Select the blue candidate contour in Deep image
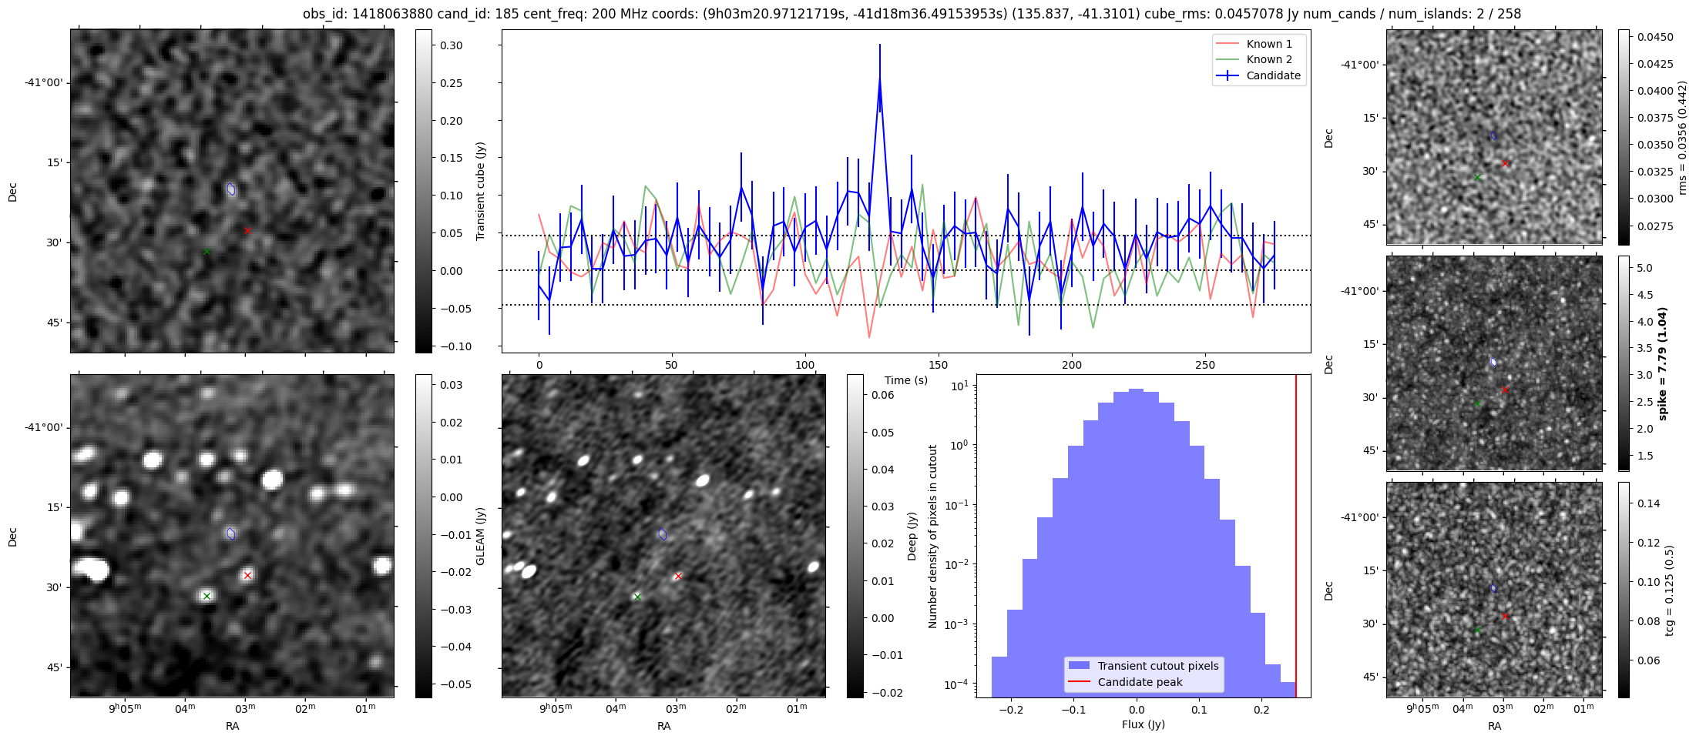The height and width of the screenshot is (739, 1696). click(x=662, y=534)
